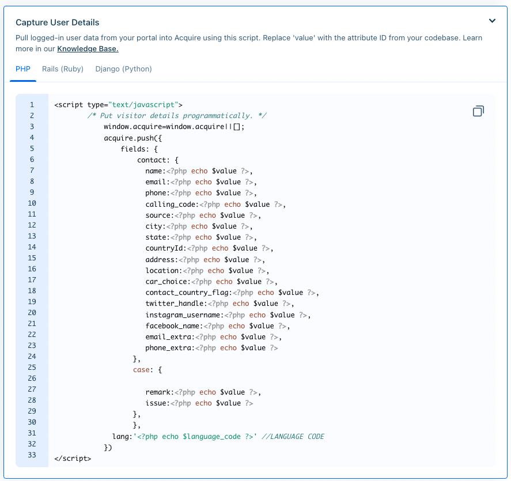Click the acquire.push({ line

click(133, 138)
